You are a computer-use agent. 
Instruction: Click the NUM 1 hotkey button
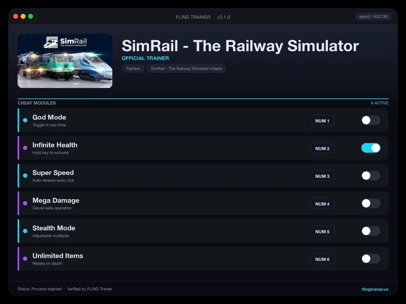point(322,121)
